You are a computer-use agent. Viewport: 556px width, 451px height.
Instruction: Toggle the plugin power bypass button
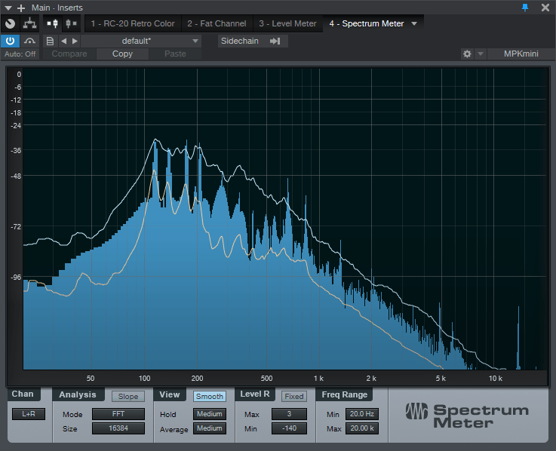11,41
